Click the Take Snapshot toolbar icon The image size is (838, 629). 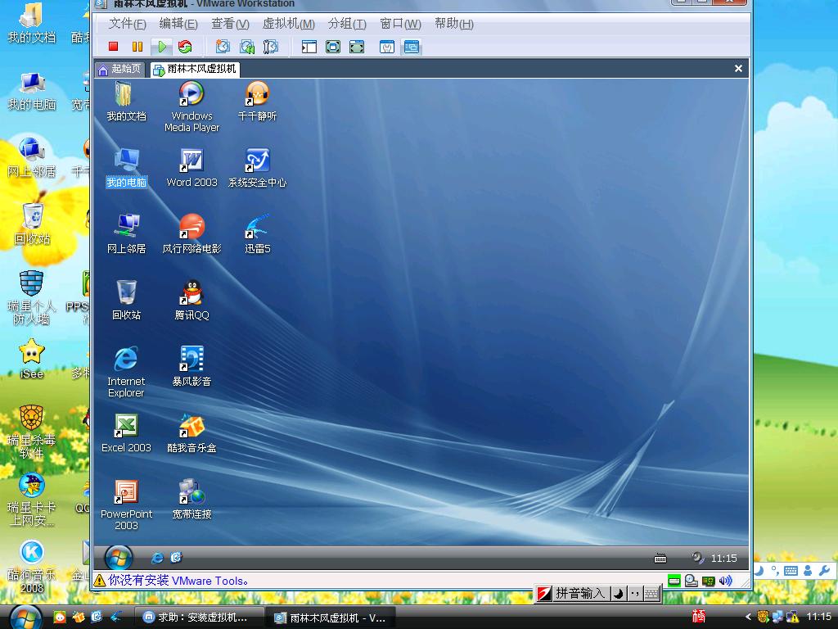coord(223,47)
